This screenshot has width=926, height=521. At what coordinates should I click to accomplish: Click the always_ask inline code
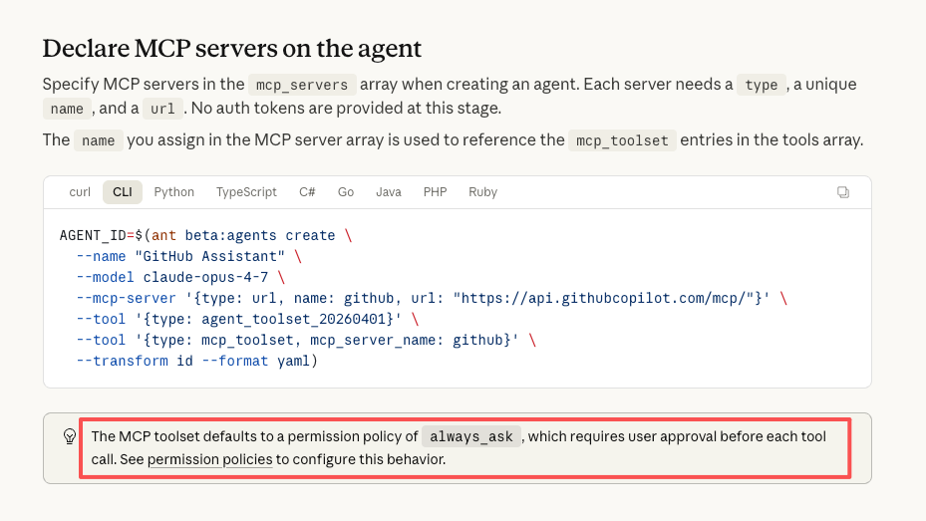pyautogui.click(x=470, y=436)
